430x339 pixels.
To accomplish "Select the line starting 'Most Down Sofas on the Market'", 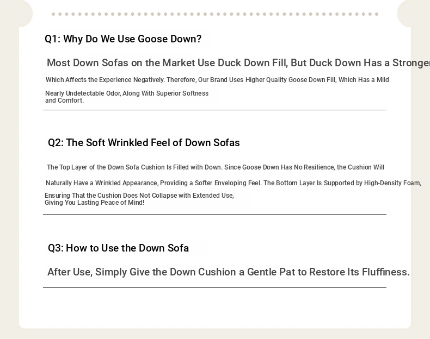I will coord(238,62).
